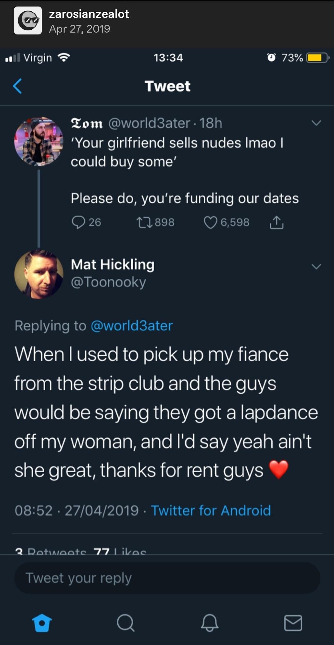
Task: Open the Notifications bell tab
Action: pos(209,623)
